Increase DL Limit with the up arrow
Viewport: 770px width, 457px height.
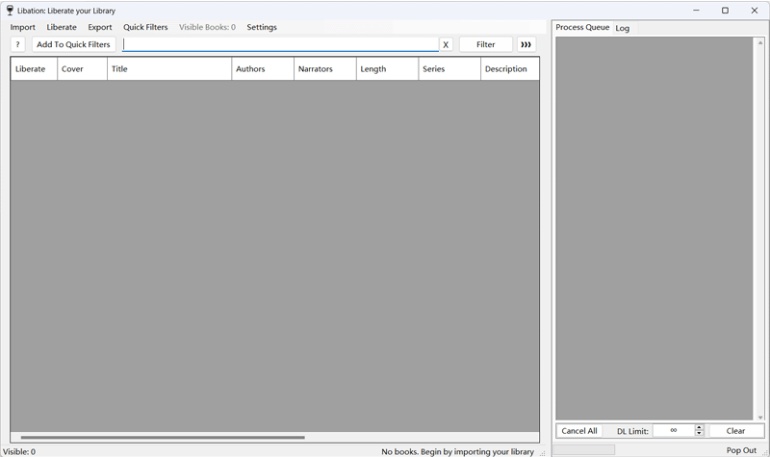coord(700,427)
